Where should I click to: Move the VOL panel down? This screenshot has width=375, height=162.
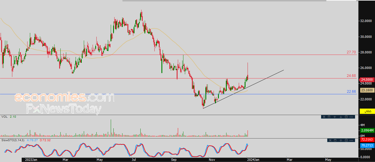(x=341, y=117)
